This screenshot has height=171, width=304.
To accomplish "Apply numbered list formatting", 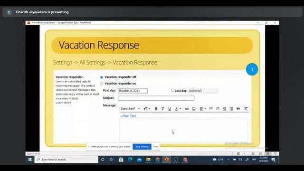I will click(x=211, y=109).
